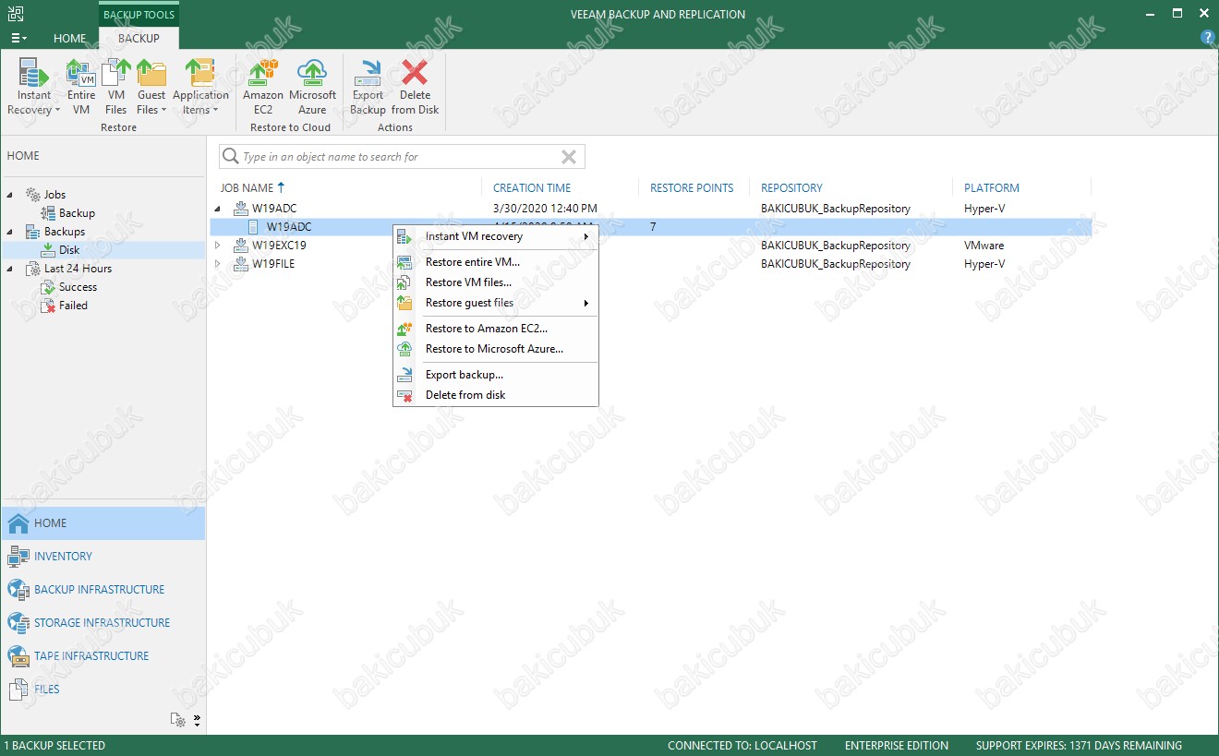The height and width of the screenshot is (756, 1219).
Task: Choose Restore to Microsoft Azure entry
Action: point(496,349)
